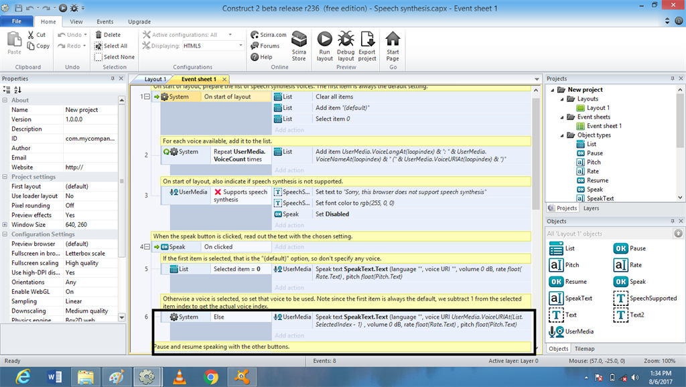Switch to the Tilemap panel tab
The height and width of the screenshot is (387, 686).
584,349
